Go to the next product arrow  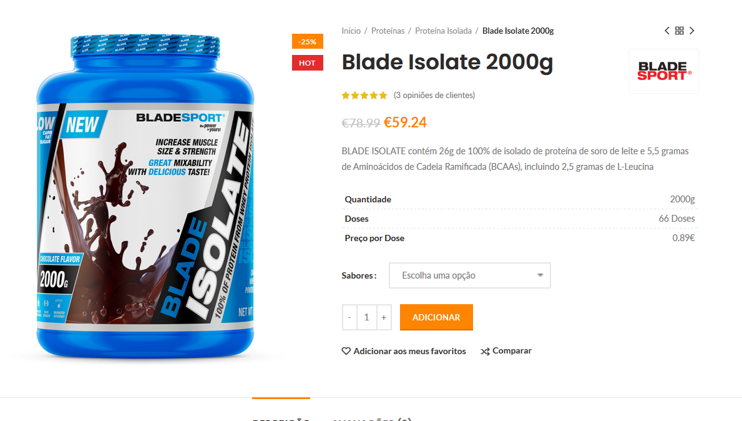tap(692, 31)
